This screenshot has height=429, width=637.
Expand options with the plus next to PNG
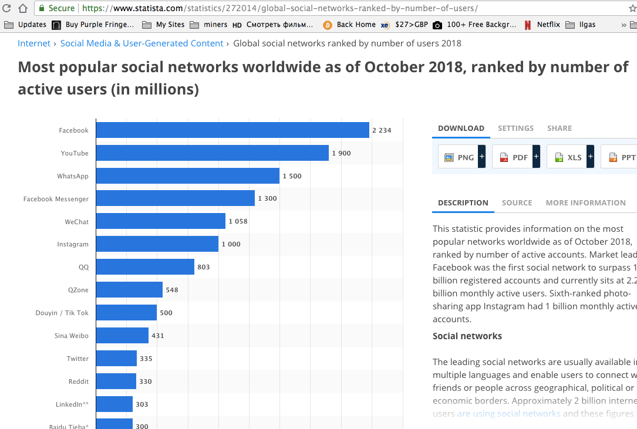(482, 157)
